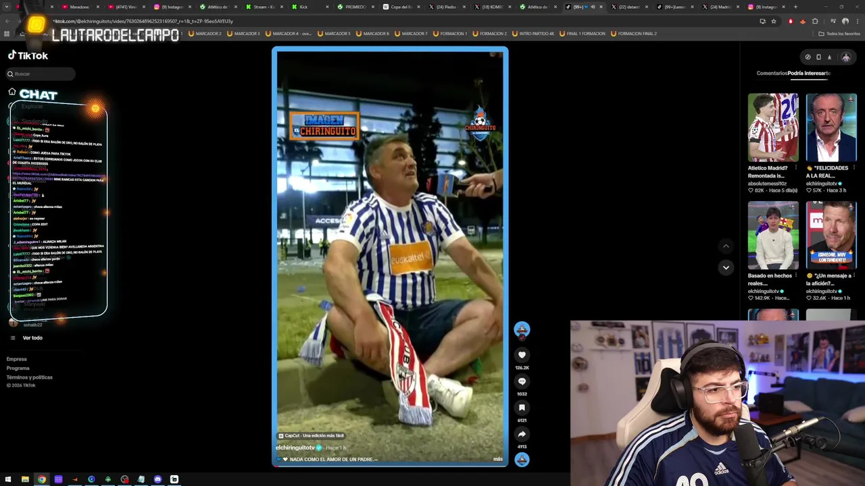Open Discord from the taskbar
This screenshot has height=486, width=865.
(157, 479)
